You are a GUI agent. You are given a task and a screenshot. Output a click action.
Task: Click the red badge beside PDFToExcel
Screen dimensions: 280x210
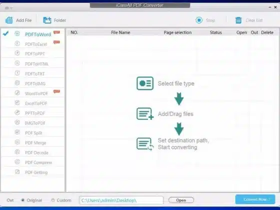coord(56,42)
